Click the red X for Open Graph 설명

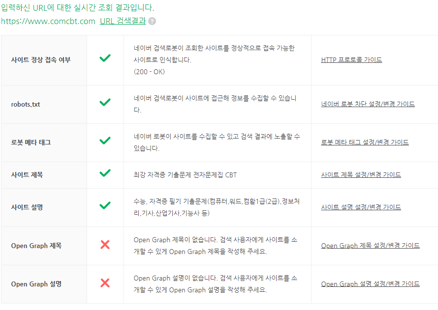[105, 283]
